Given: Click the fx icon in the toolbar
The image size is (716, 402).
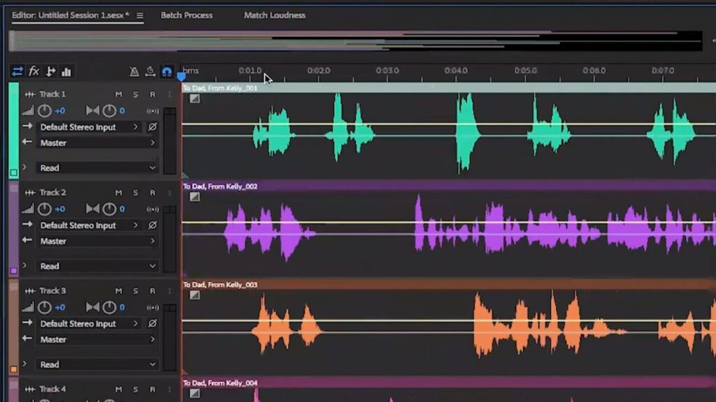Looking at the screenshot, I should 34,70.
